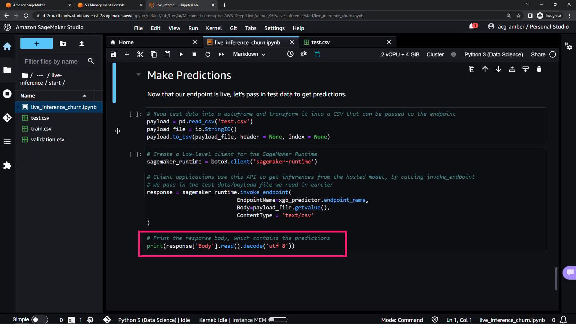Run the selected cell with the play icon
This screenshot has width=576, height=324.
pyautogui.click(x=181, y=54)
